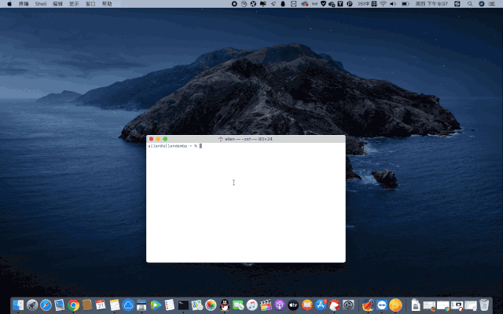Click the circled P icon in menu bar

349,4
